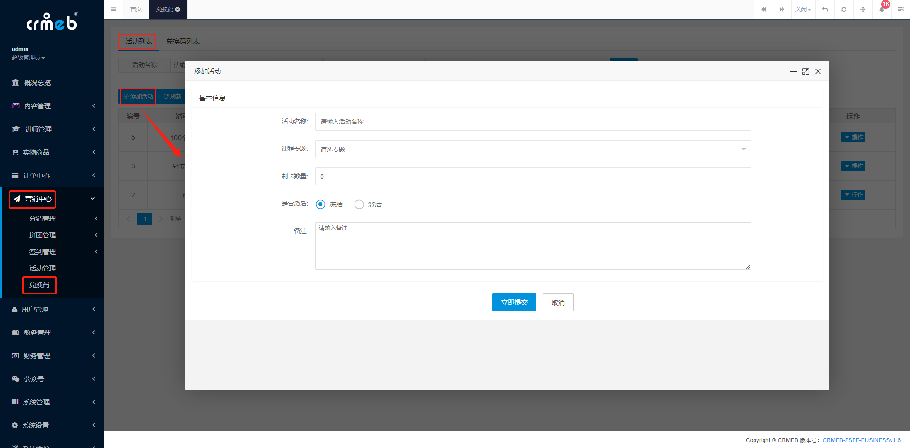Click the 立即提交 submit button
Screen dimensions: 910x448
514,302
